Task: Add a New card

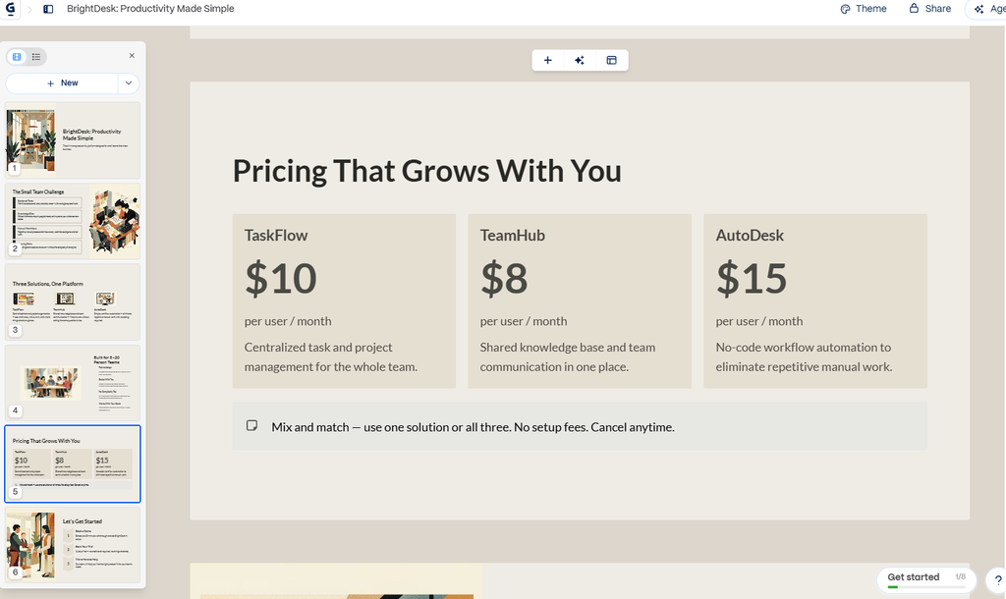Action: coord(62,83)
